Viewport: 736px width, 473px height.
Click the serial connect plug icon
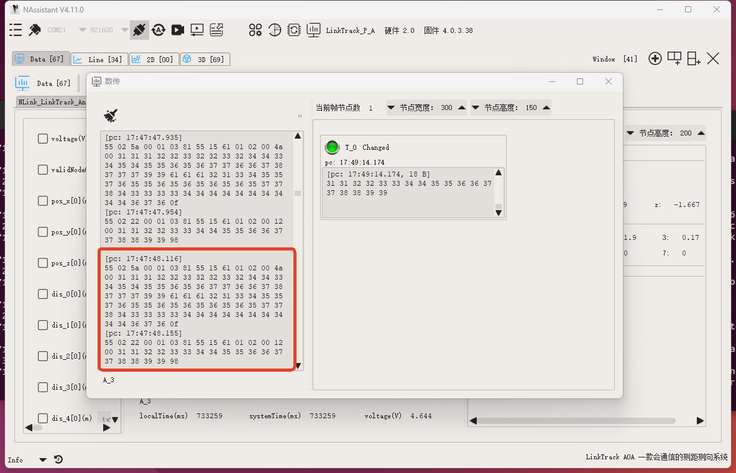click(139, 30)
